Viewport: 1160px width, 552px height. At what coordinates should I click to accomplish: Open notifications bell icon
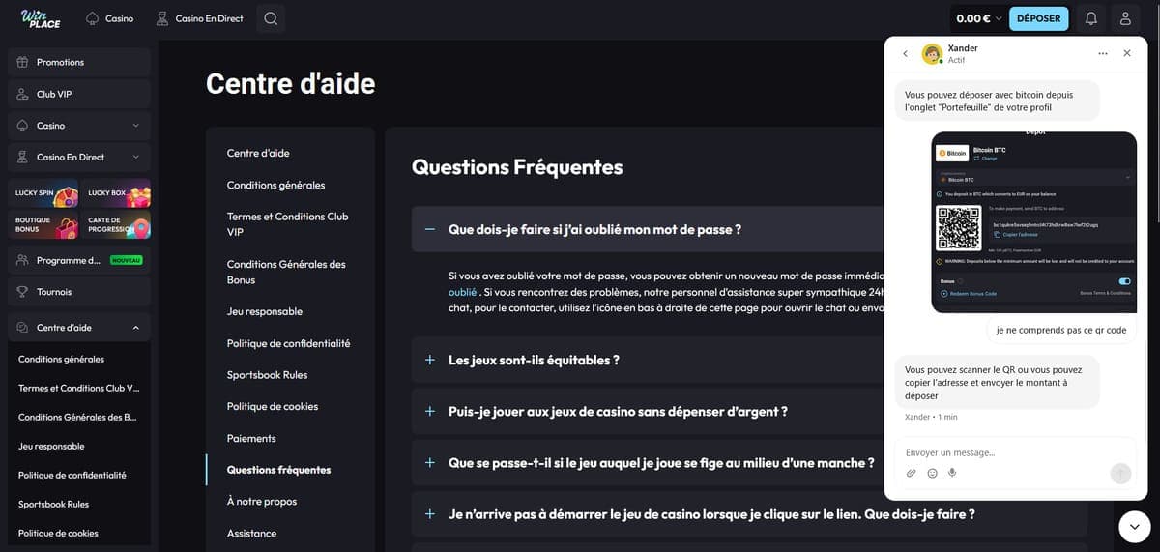[x=1091, y=18]
